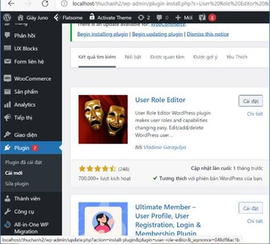270x244 pixels.
Task: Click the browser forward arrow
Action: click(28, 3)
